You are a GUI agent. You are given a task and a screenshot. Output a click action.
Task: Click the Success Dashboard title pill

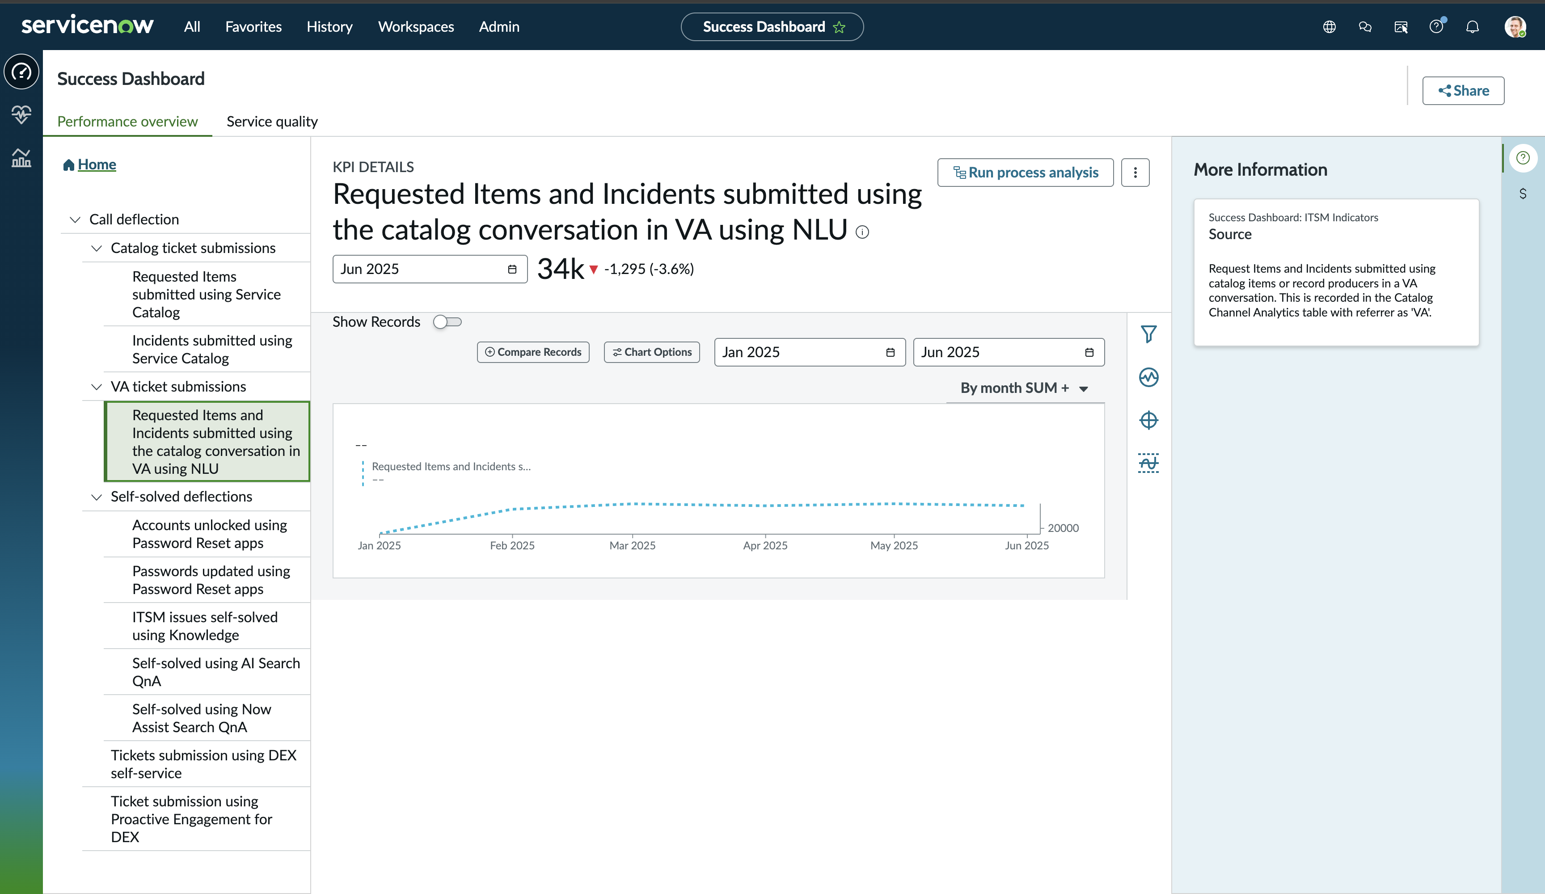[x=772, y=27]
